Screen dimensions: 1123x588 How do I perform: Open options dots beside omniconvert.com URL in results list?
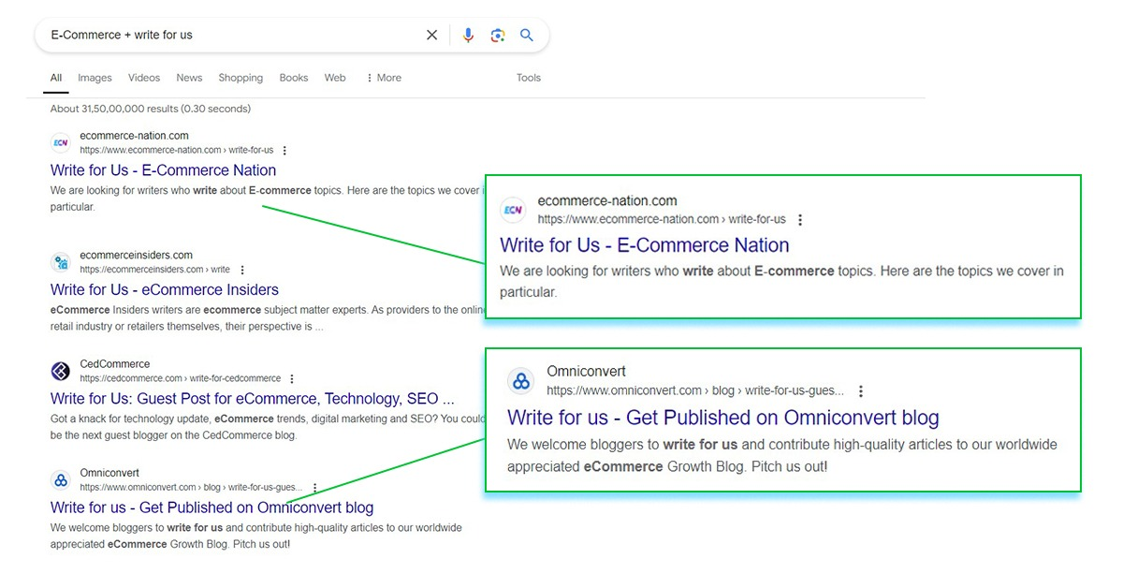314,488
